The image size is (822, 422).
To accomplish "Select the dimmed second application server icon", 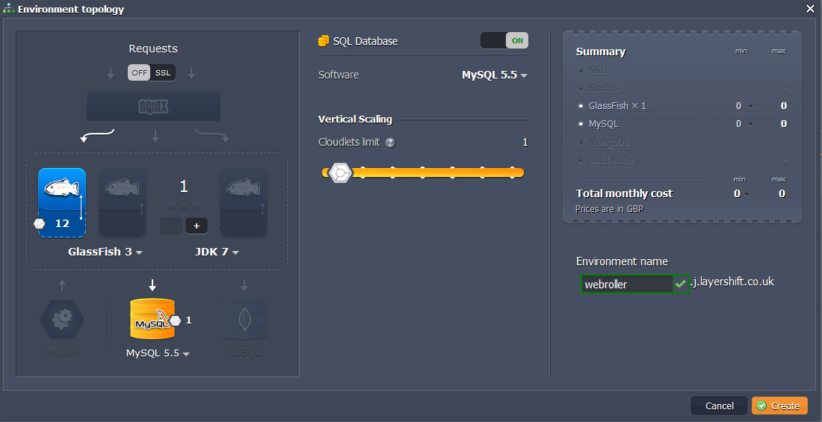I will (123, 202).
